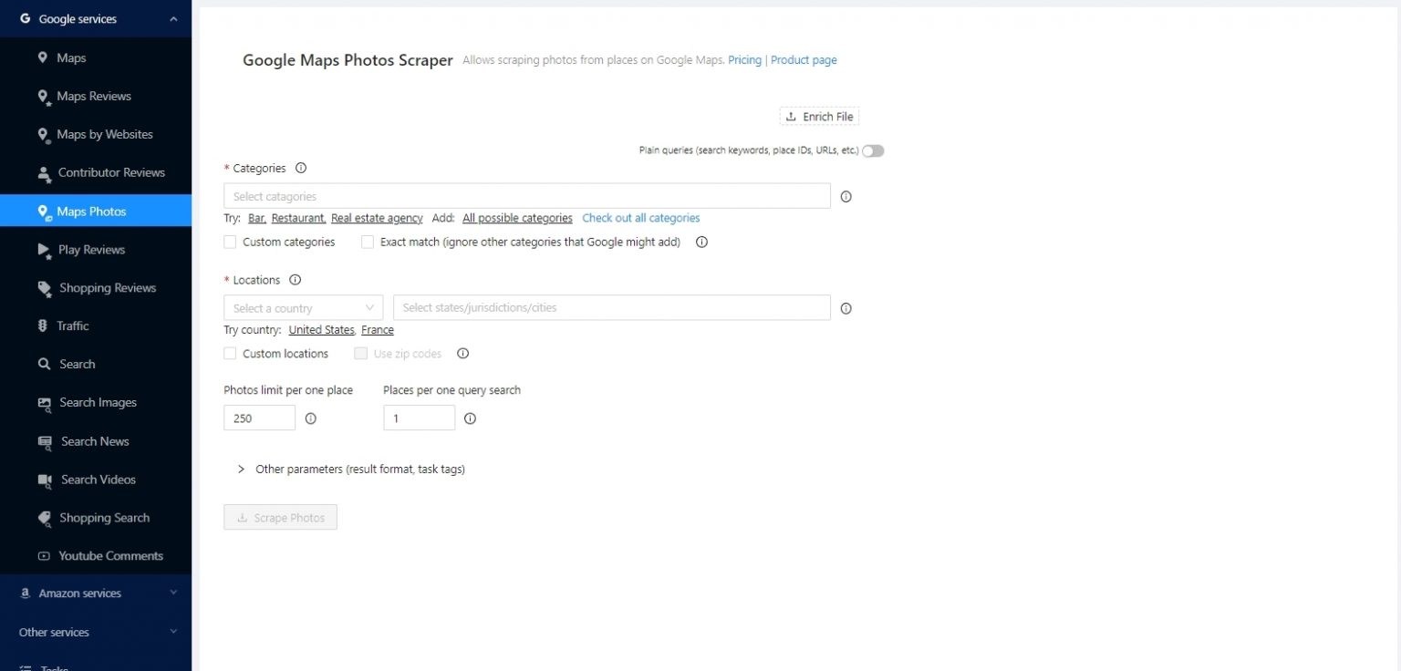Click the Search magnifier icon in sidebar
The height and width of the screenshot is (671, 1401).
tap(44, 364)
